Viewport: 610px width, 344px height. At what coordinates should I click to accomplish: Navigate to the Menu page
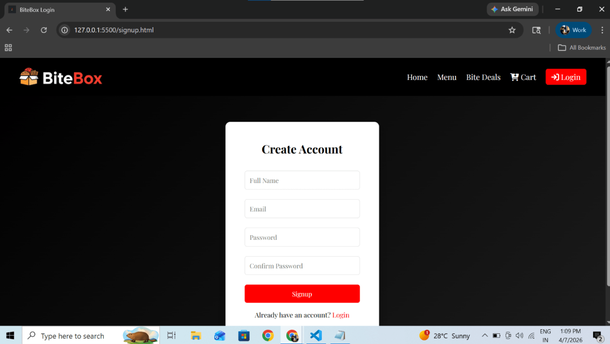447,77
